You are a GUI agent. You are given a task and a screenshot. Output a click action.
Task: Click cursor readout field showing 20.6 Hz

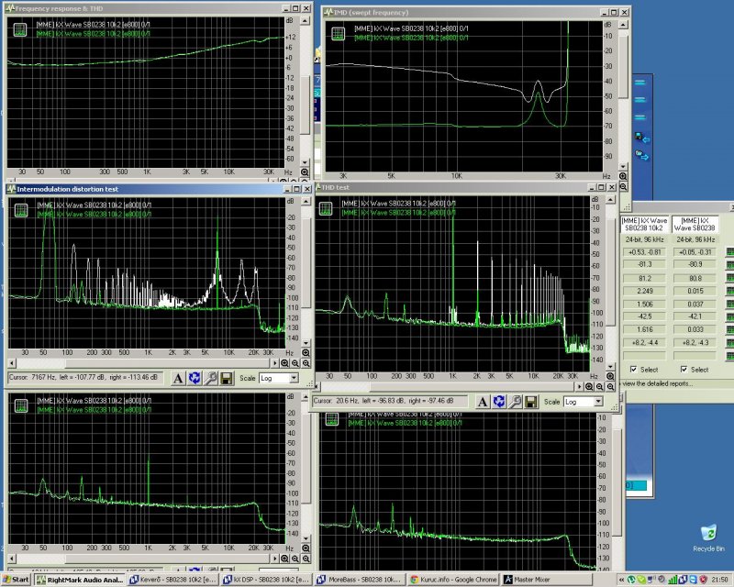390,401
